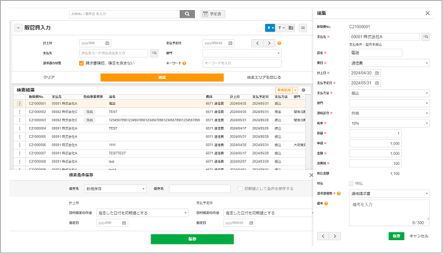Toggle the 特払 checkbox in edit panel
Screen dimensions: 443x254
pyautogui.click(x=353, y=183)
